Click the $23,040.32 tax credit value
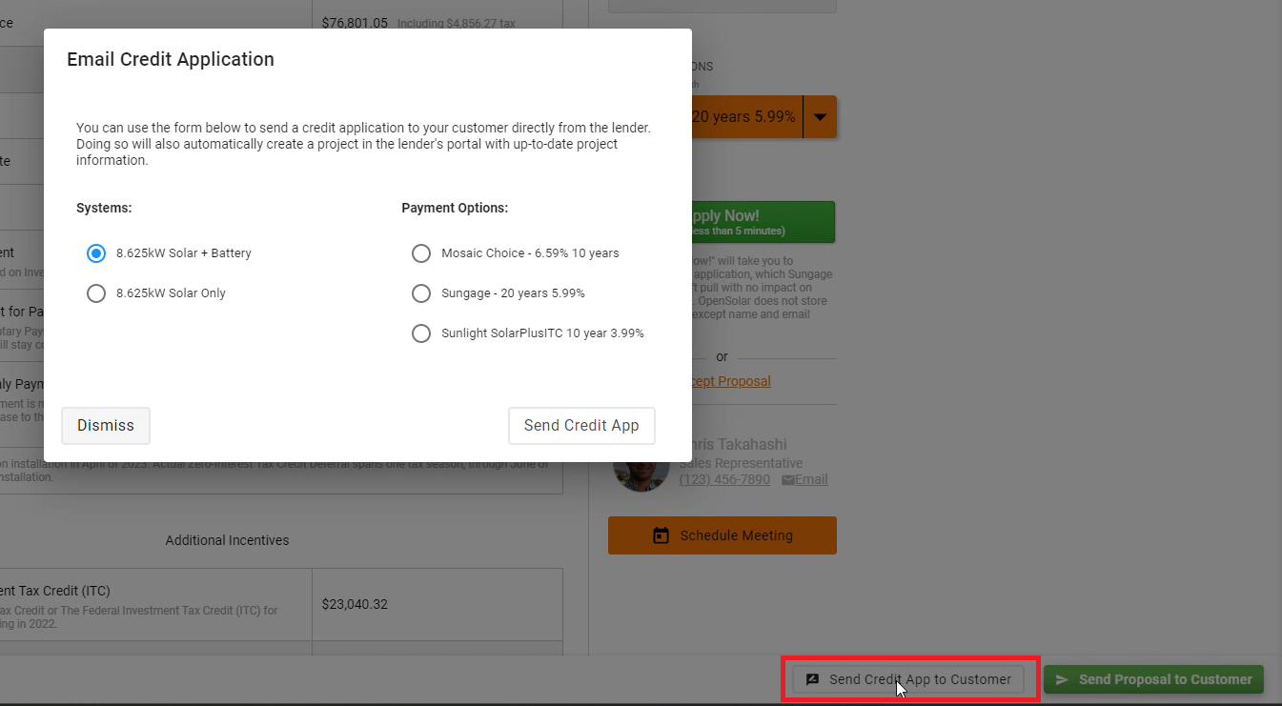1282x706 pixels. 355,604
